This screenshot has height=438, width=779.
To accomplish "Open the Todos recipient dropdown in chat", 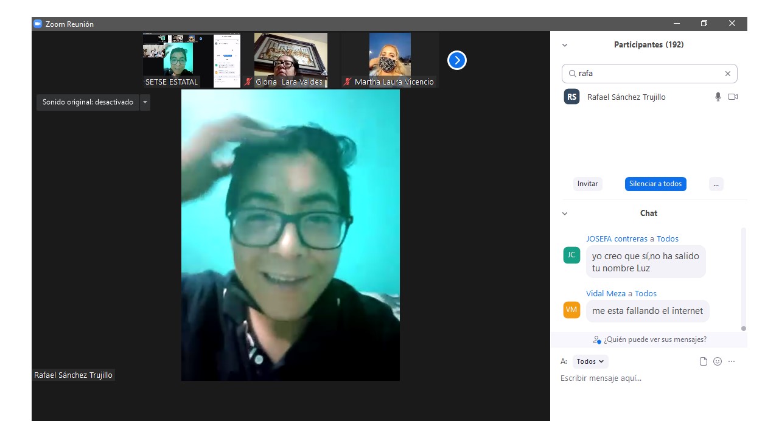I will point(590,361).
